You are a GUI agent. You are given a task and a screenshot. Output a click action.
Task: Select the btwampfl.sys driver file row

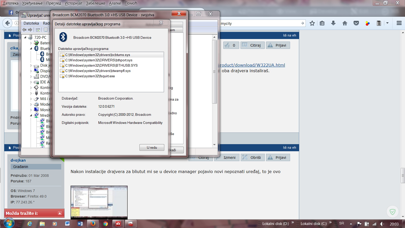pos(111,71)
